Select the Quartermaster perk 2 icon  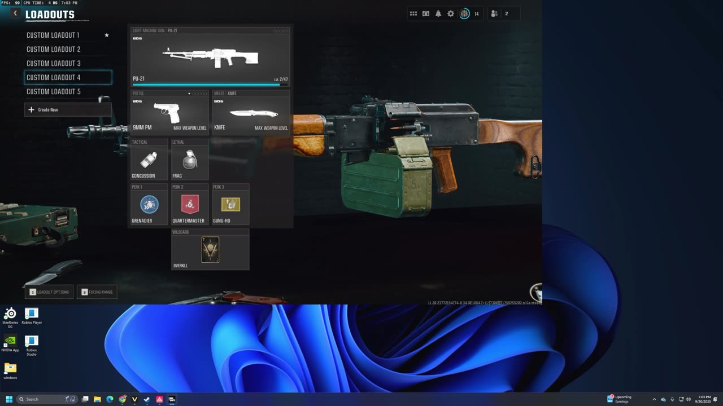[190, 204]
